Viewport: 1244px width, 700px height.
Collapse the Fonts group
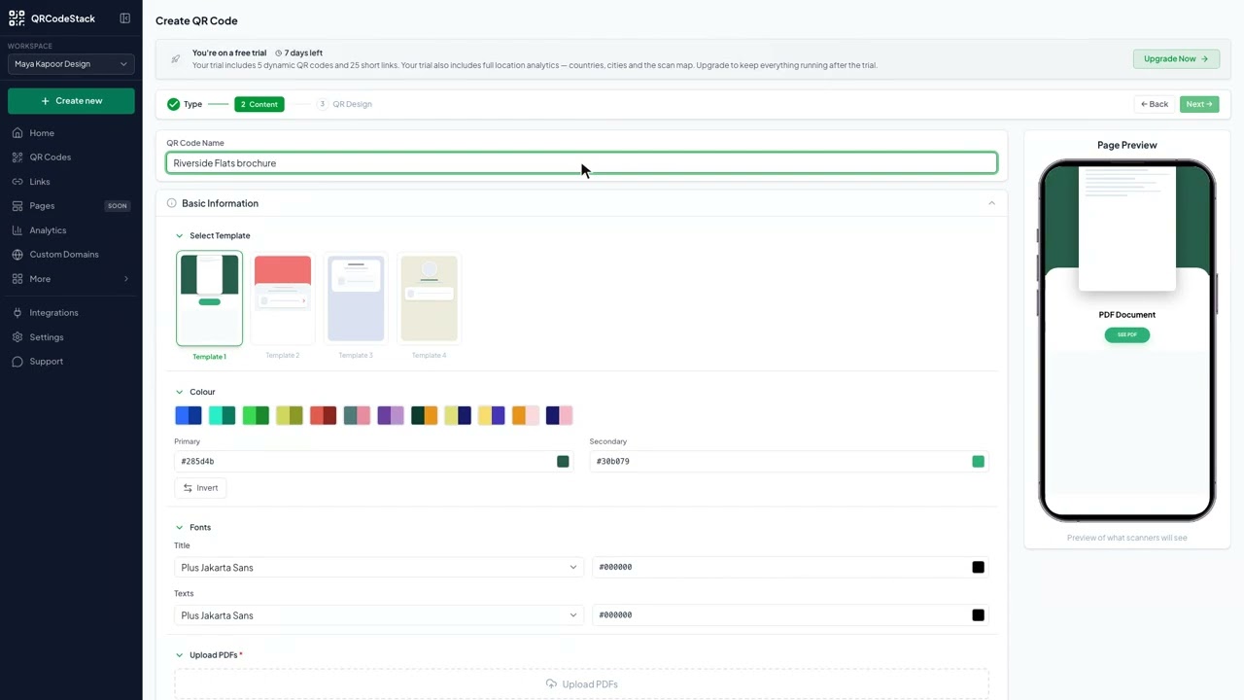pyautogui.click(x=179, y=528)
